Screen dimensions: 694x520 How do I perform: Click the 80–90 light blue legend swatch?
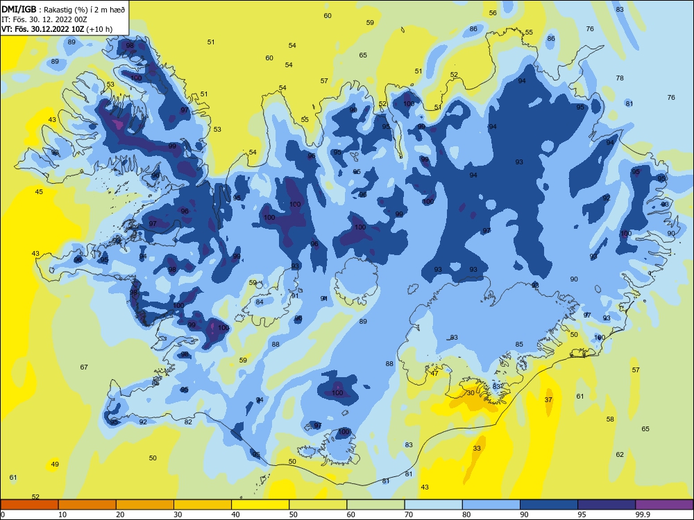pyautogui.click(x=491, y=505)
